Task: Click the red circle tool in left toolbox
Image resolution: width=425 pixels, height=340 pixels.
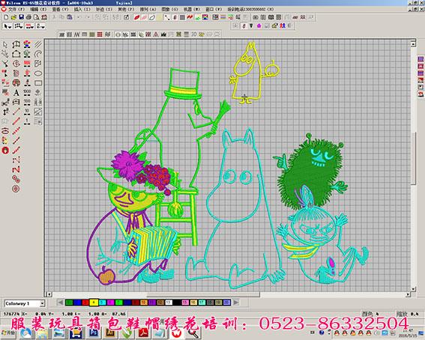Action: 5,151
